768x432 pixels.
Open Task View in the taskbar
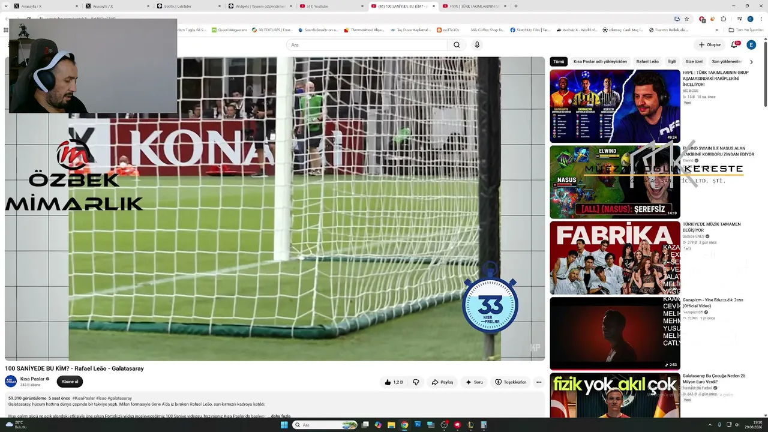tap(365, 425)
